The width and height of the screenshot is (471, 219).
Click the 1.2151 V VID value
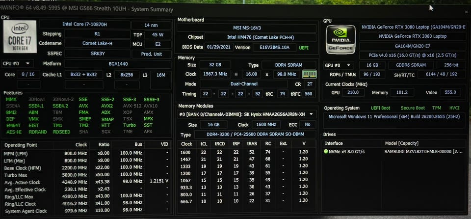point(158,181)
